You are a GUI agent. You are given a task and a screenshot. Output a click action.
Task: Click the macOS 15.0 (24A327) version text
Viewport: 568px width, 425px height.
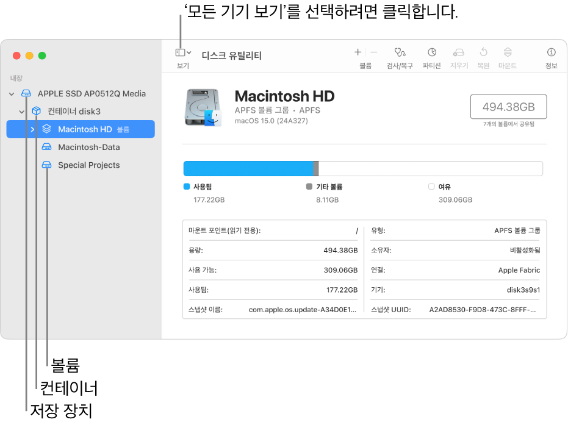(271, 121)
